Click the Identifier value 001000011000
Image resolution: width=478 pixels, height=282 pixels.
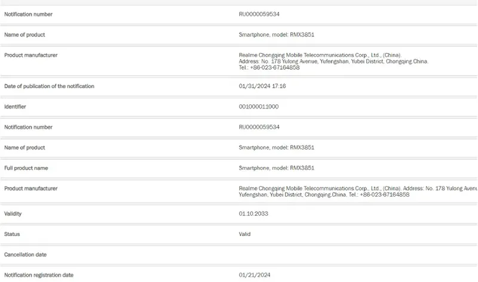(x=259, y=107)
